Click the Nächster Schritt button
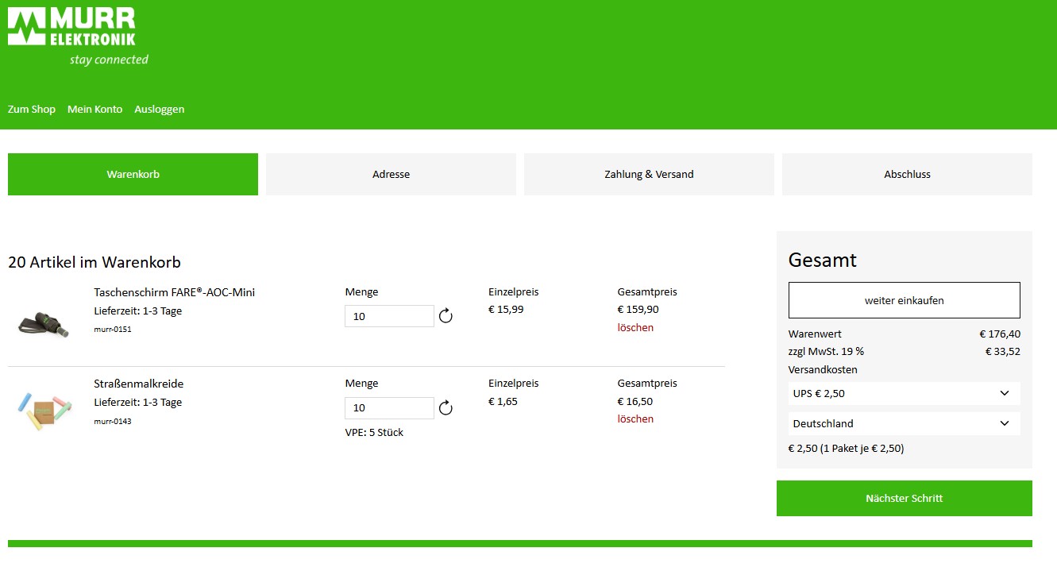 905,499
